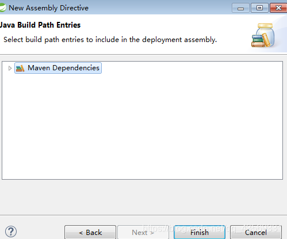Expand the Maven Dependencies tree node
This screenshot has width=287, height=239.
coord(10,68)
